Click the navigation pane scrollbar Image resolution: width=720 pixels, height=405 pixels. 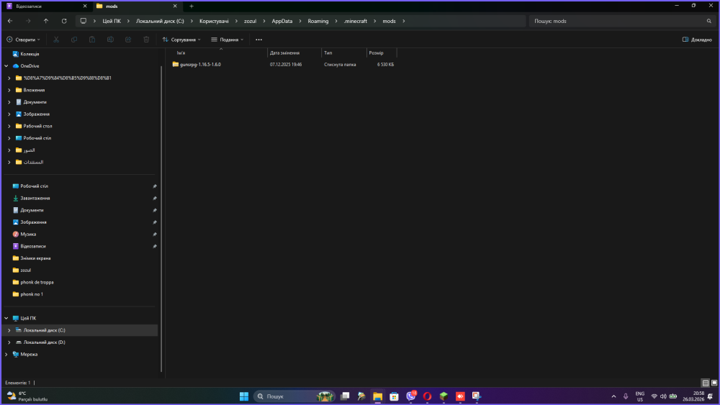161,219
